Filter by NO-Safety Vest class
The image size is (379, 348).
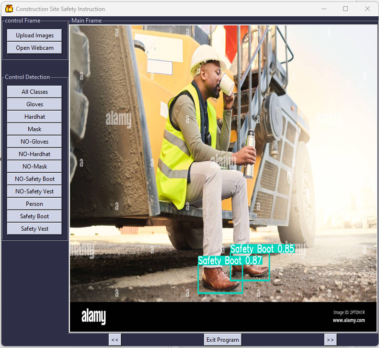tap(34, 191)
